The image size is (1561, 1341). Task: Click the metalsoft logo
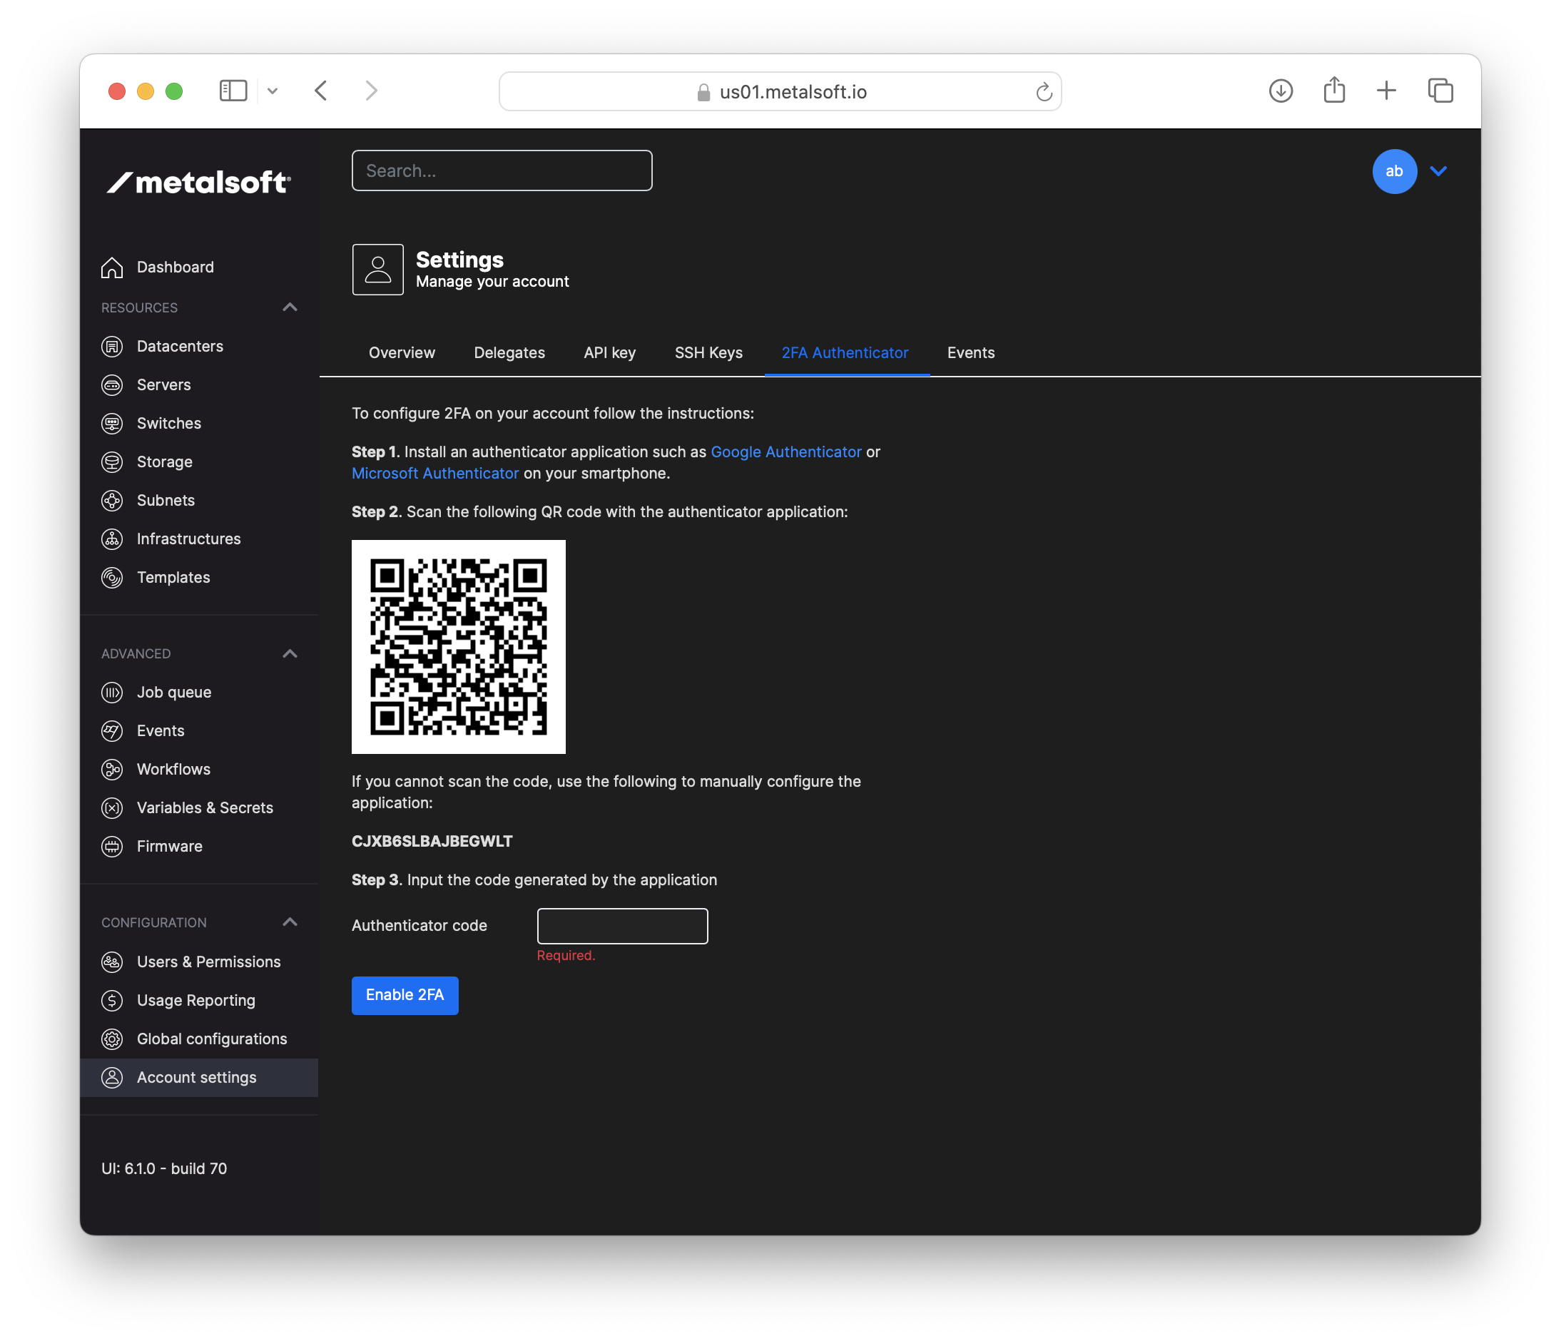(198, 182)
